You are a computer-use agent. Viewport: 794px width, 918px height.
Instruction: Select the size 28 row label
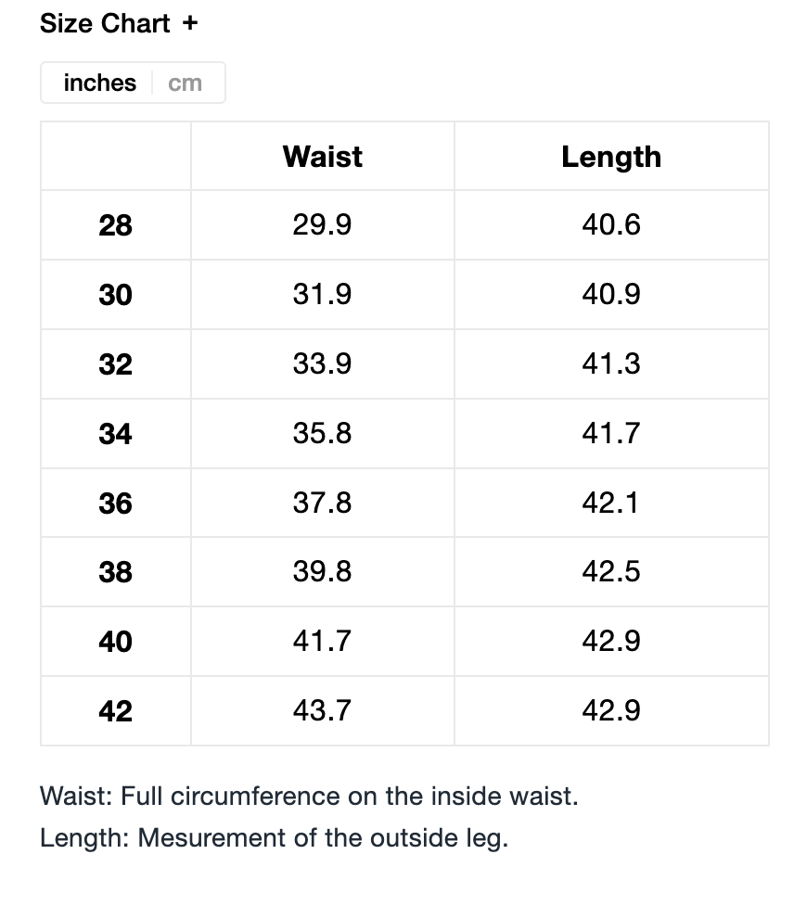(115, 225)
